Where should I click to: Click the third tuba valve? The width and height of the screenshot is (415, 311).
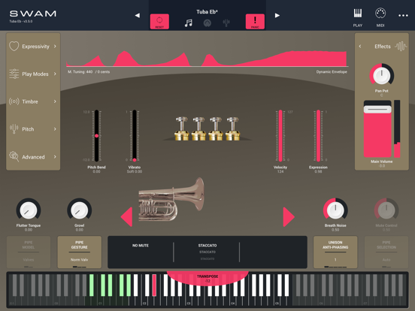(x=216, y=128)
